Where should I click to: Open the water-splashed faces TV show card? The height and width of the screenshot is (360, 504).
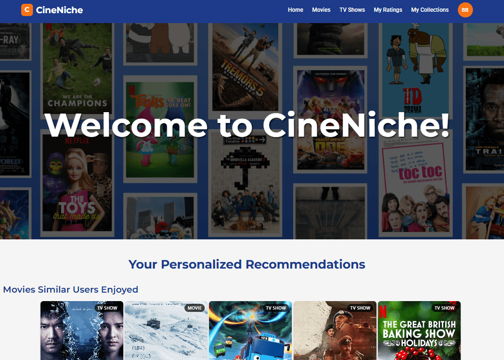[x=81, y=330]
